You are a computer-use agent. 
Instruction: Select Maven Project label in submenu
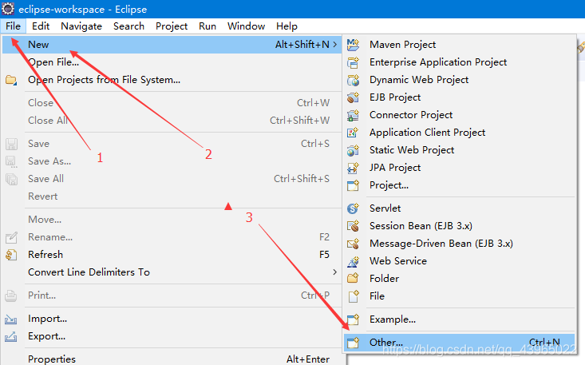(x=402, y=45)
